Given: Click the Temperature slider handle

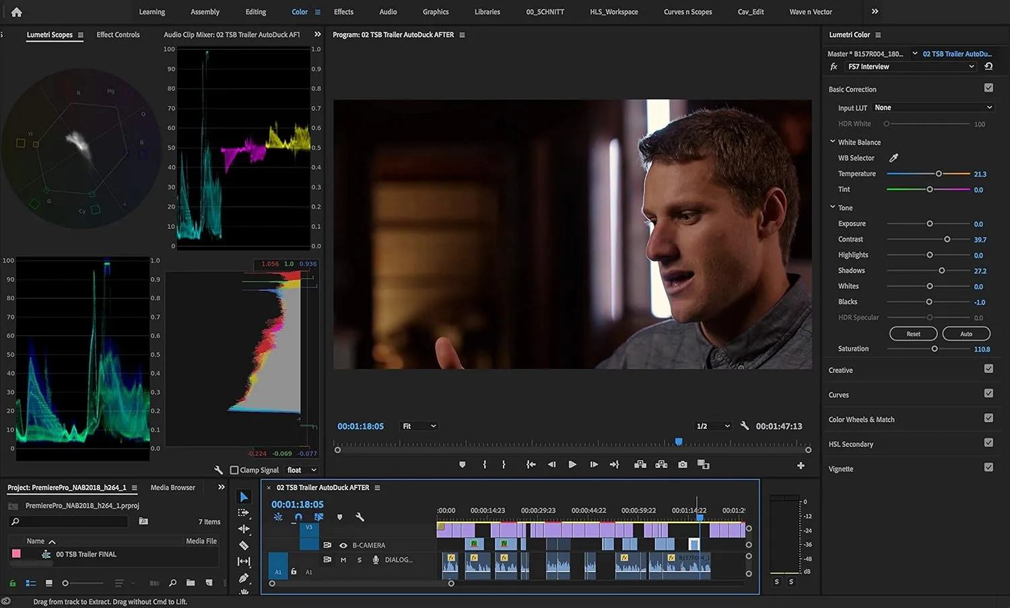Looking at the screenshot, I should pyautogui.click(x=939, y=173).
